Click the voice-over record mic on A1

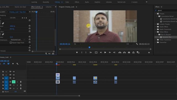pyautogui.click(x=21, y=82)
